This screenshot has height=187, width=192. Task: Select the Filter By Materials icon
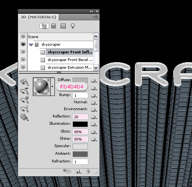point(63,26)
